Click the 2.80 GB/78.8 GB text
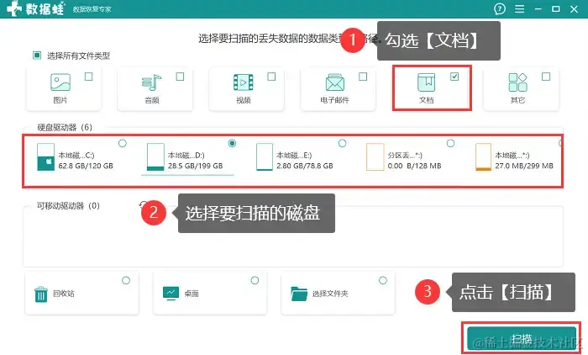This screenshot has width=588, height=355. click(305, 166)
